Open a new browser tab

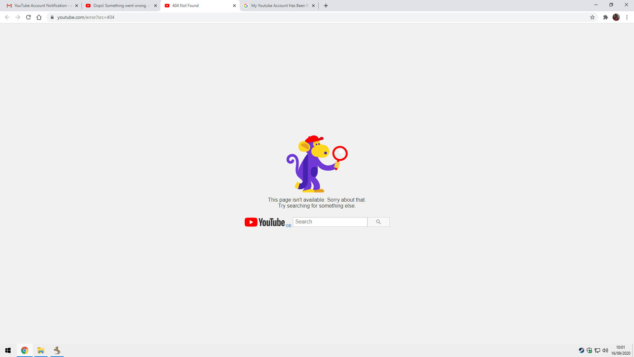click(x=326, y=6)
